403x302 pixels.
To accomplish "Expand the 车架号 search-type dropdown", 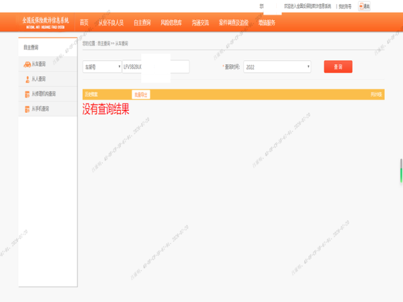I will [102, 66].
